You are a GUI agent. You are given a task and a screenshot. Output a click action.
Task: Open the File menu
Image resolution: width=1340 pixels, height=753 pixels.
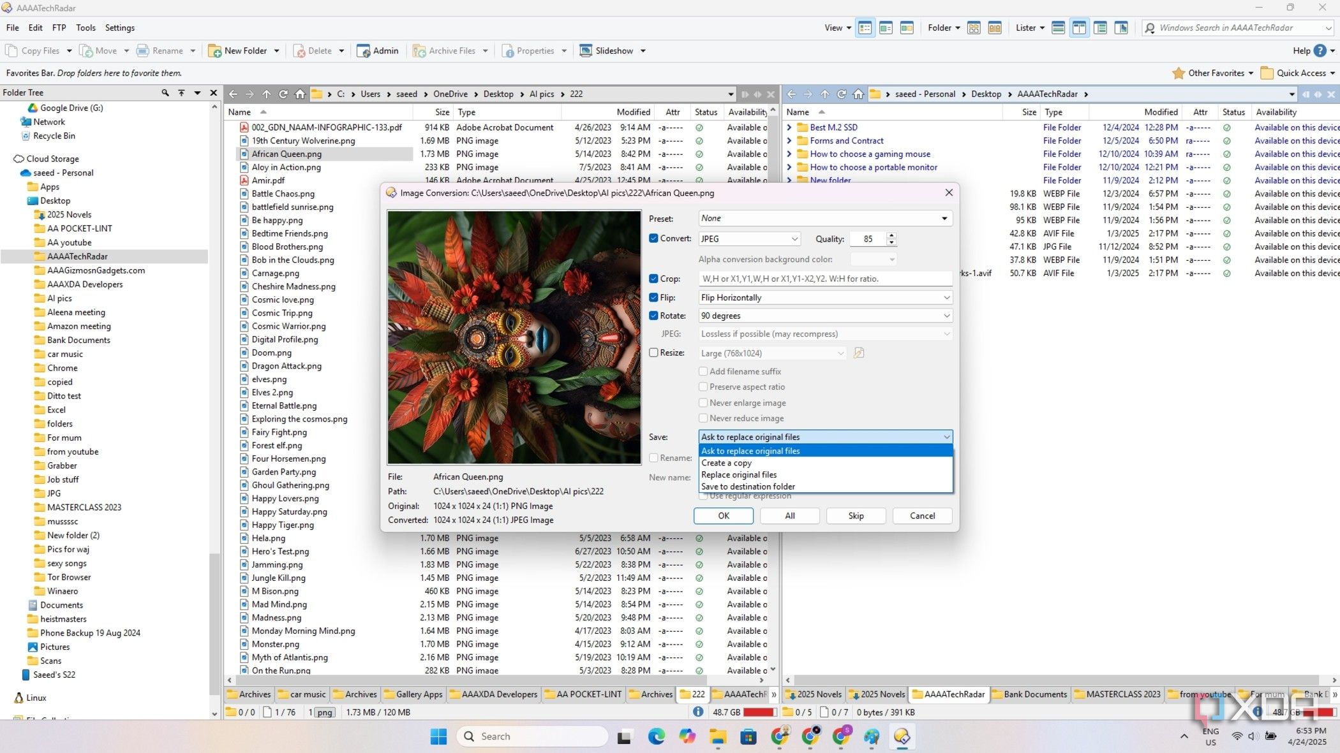[x=12, y=27]
